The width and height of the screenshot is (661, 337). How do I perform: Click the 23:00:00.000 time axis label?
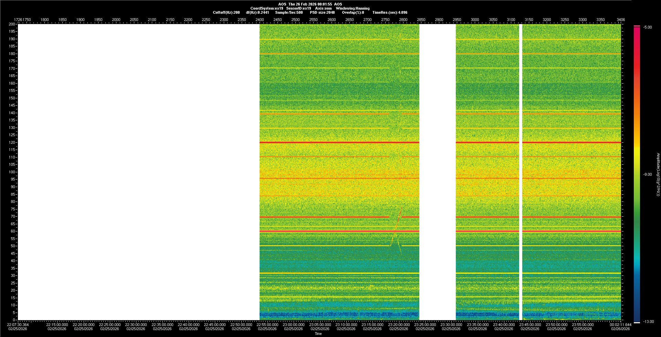(294, 325)
